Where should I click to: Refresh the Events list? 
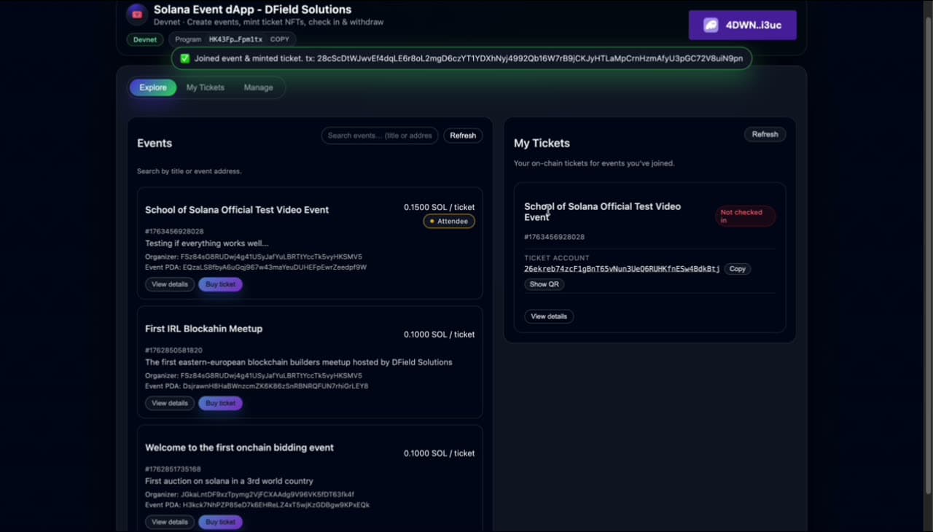point(463,136)
